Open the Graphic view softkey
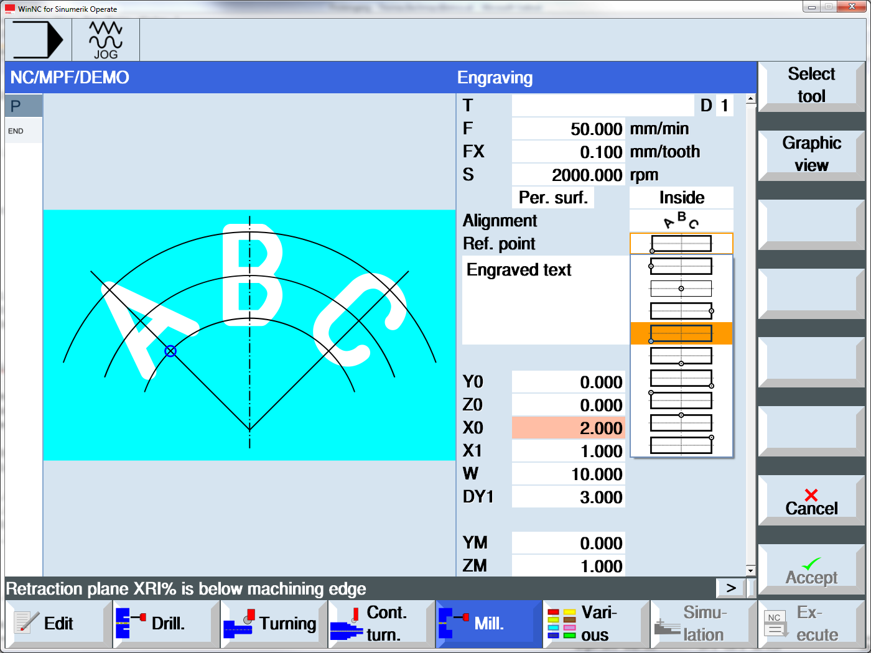 click(x=811, y=154)
